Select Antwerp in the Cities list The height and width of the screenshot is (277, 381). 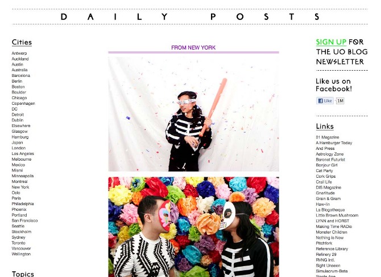coord(19,53)
